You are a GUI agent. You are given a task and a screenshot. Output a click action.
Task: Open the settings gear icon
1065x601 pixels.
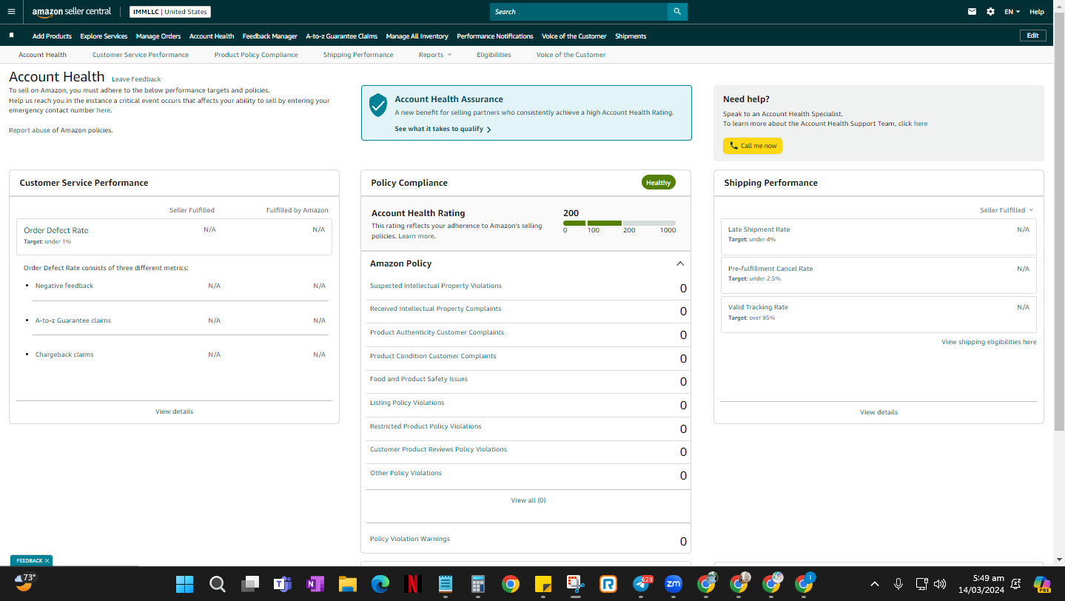(991, 12)
